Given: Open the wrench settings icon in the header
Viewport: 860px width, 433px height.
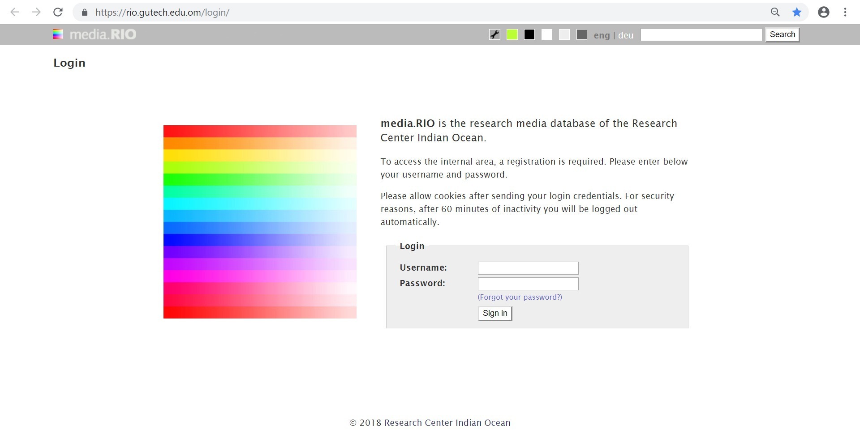Looking at the screenshot, I should coord(494,34).
